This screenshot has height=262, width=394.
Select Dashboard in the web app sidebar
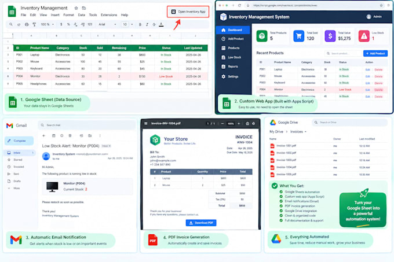tap(233, 30)
